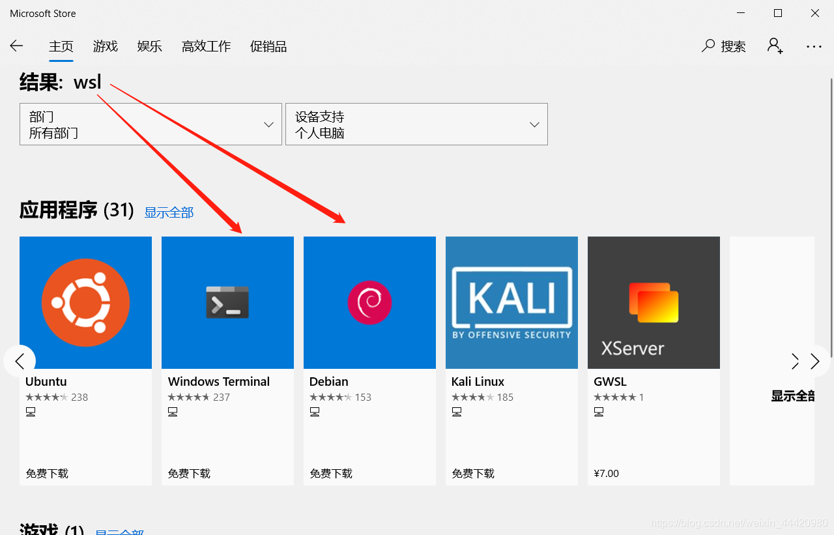This screenshot has height=535, width=834.
Task: Click 免费下载 under Kali Linux
Action: pos(473,473)
